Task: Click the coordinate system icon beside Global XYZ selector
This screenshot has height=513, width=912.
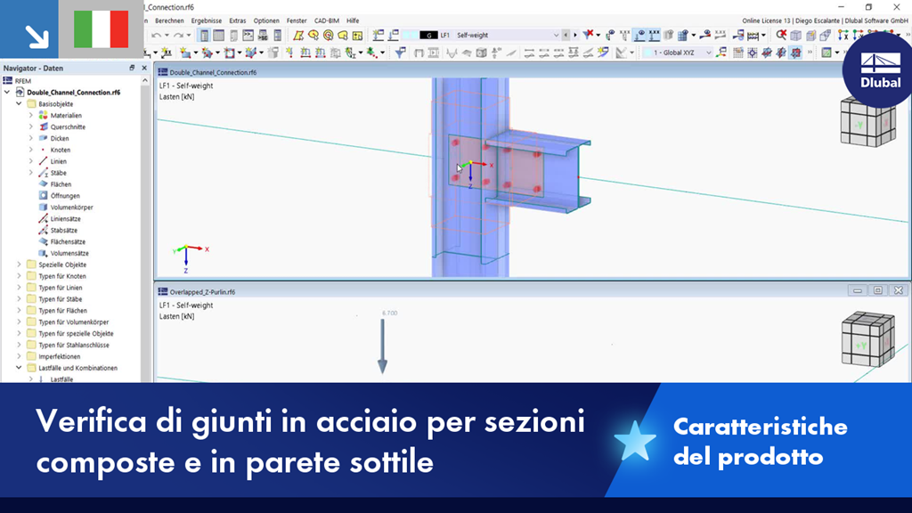Action: pyautogui.click(x=721, y=53)
